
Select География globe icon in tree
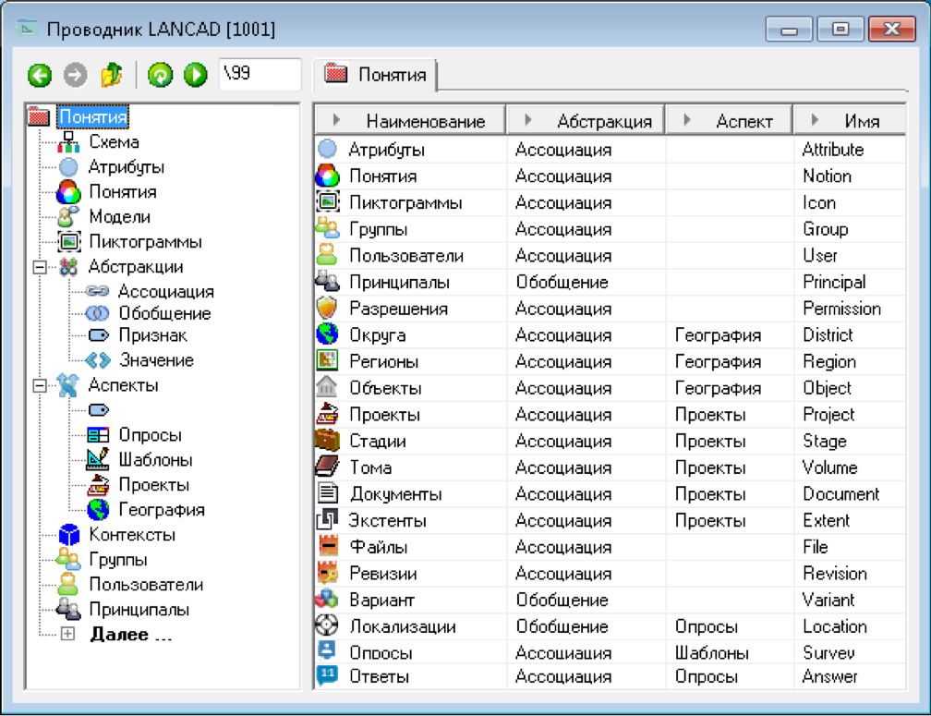98,509
